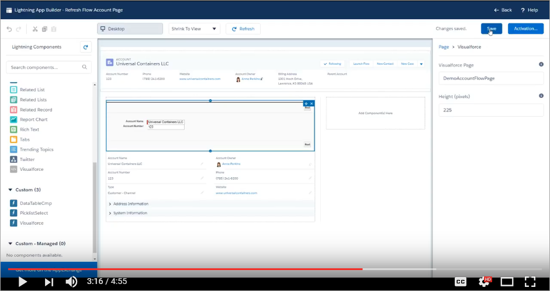Image resolution: width=550 pixels, height=291 pixels.
Task: Click the Account record icon
Action: point(110,62)
